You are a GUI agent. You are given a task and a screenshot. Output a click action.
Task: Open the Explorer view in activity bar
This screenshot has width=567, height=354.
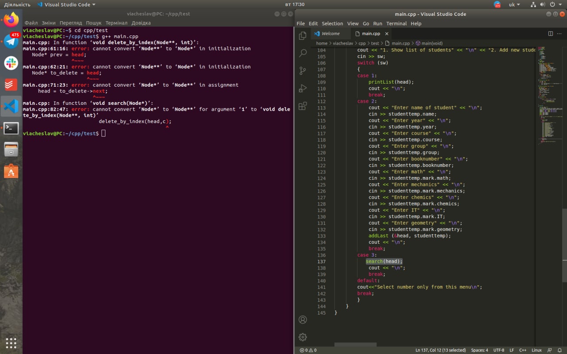tap(303, 36)
